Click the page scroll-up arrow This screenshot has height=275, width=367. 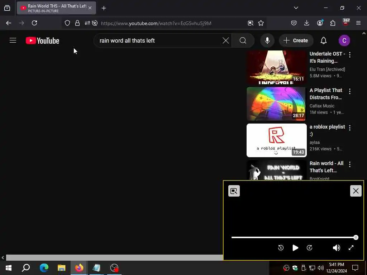click(x=364, y=33)
